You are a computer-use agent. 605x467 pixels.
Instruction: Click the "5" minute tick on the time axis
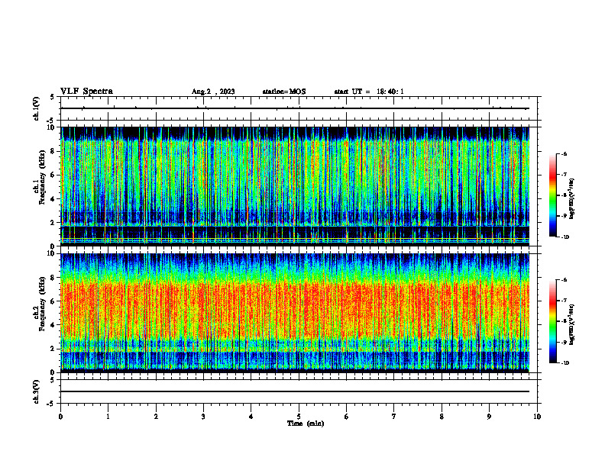[x=299, y=417]
